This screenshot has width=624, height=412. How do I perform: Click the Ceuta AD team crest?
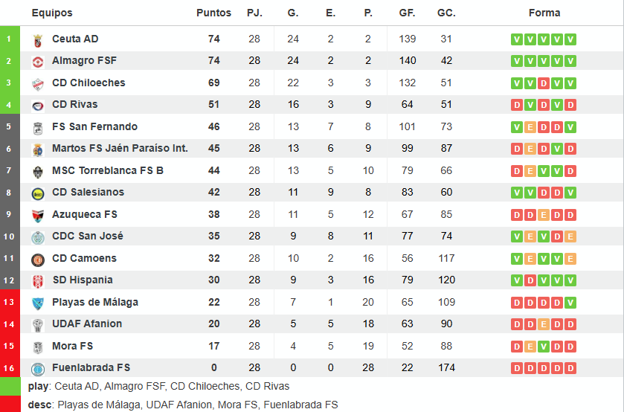pos(38,41)
